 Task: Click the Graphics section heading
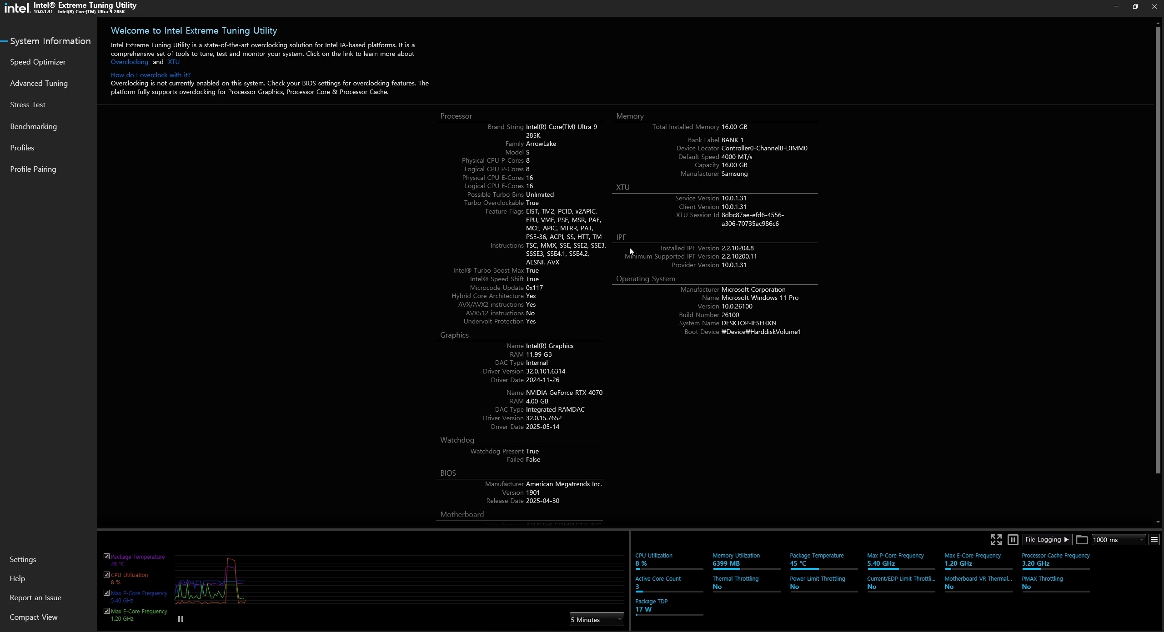[x=454, y=335]
